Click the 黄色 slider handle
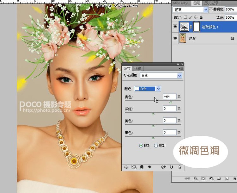 153,126
